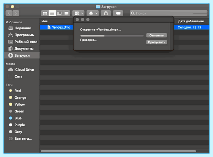The image size is (213, 157).
Task: Click the verification progress bar
Action: pyautogui.click(x=112, y=36)
